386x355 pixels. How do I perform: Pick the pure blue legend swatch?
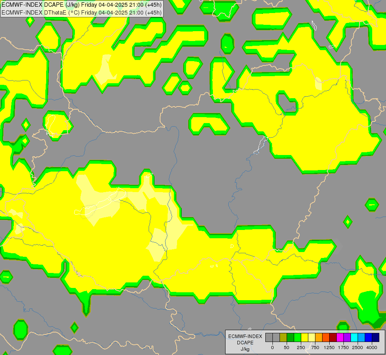coord(369,337)
